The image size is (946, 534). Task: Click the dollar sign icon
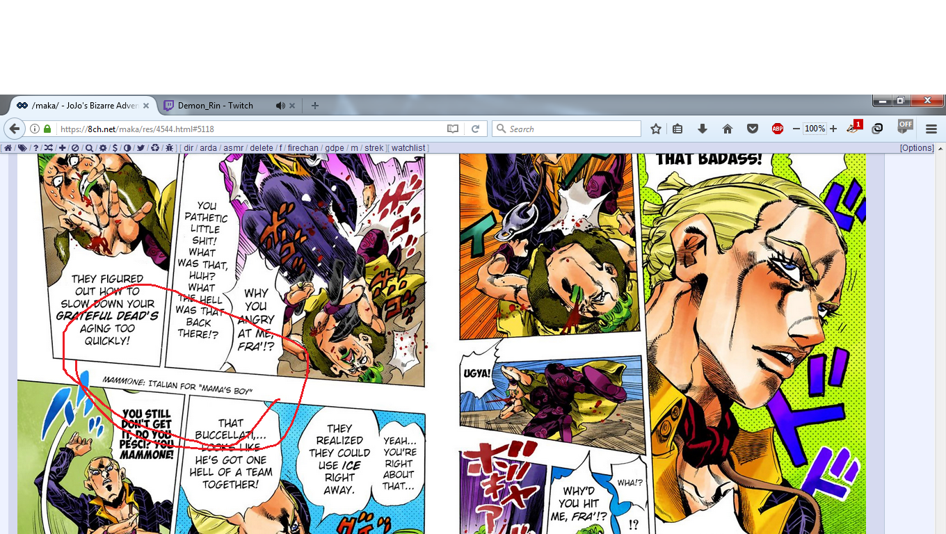115,148
